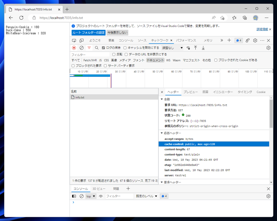Image resolution: width=277 pixels, height=221 pixels.
Task: Open Console settings gear icon
Action: pyautogui.click(x=268, y=196)
